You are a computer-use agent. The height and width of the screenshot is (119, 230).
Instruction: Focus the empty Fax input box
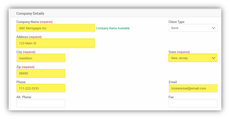(193, 103)
